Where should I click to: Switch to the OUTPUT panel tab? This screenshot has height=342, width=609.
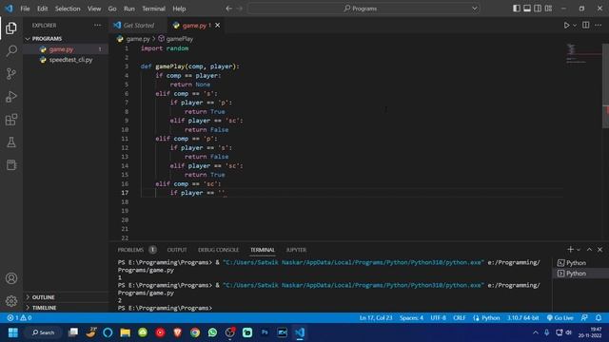point(177,250)
